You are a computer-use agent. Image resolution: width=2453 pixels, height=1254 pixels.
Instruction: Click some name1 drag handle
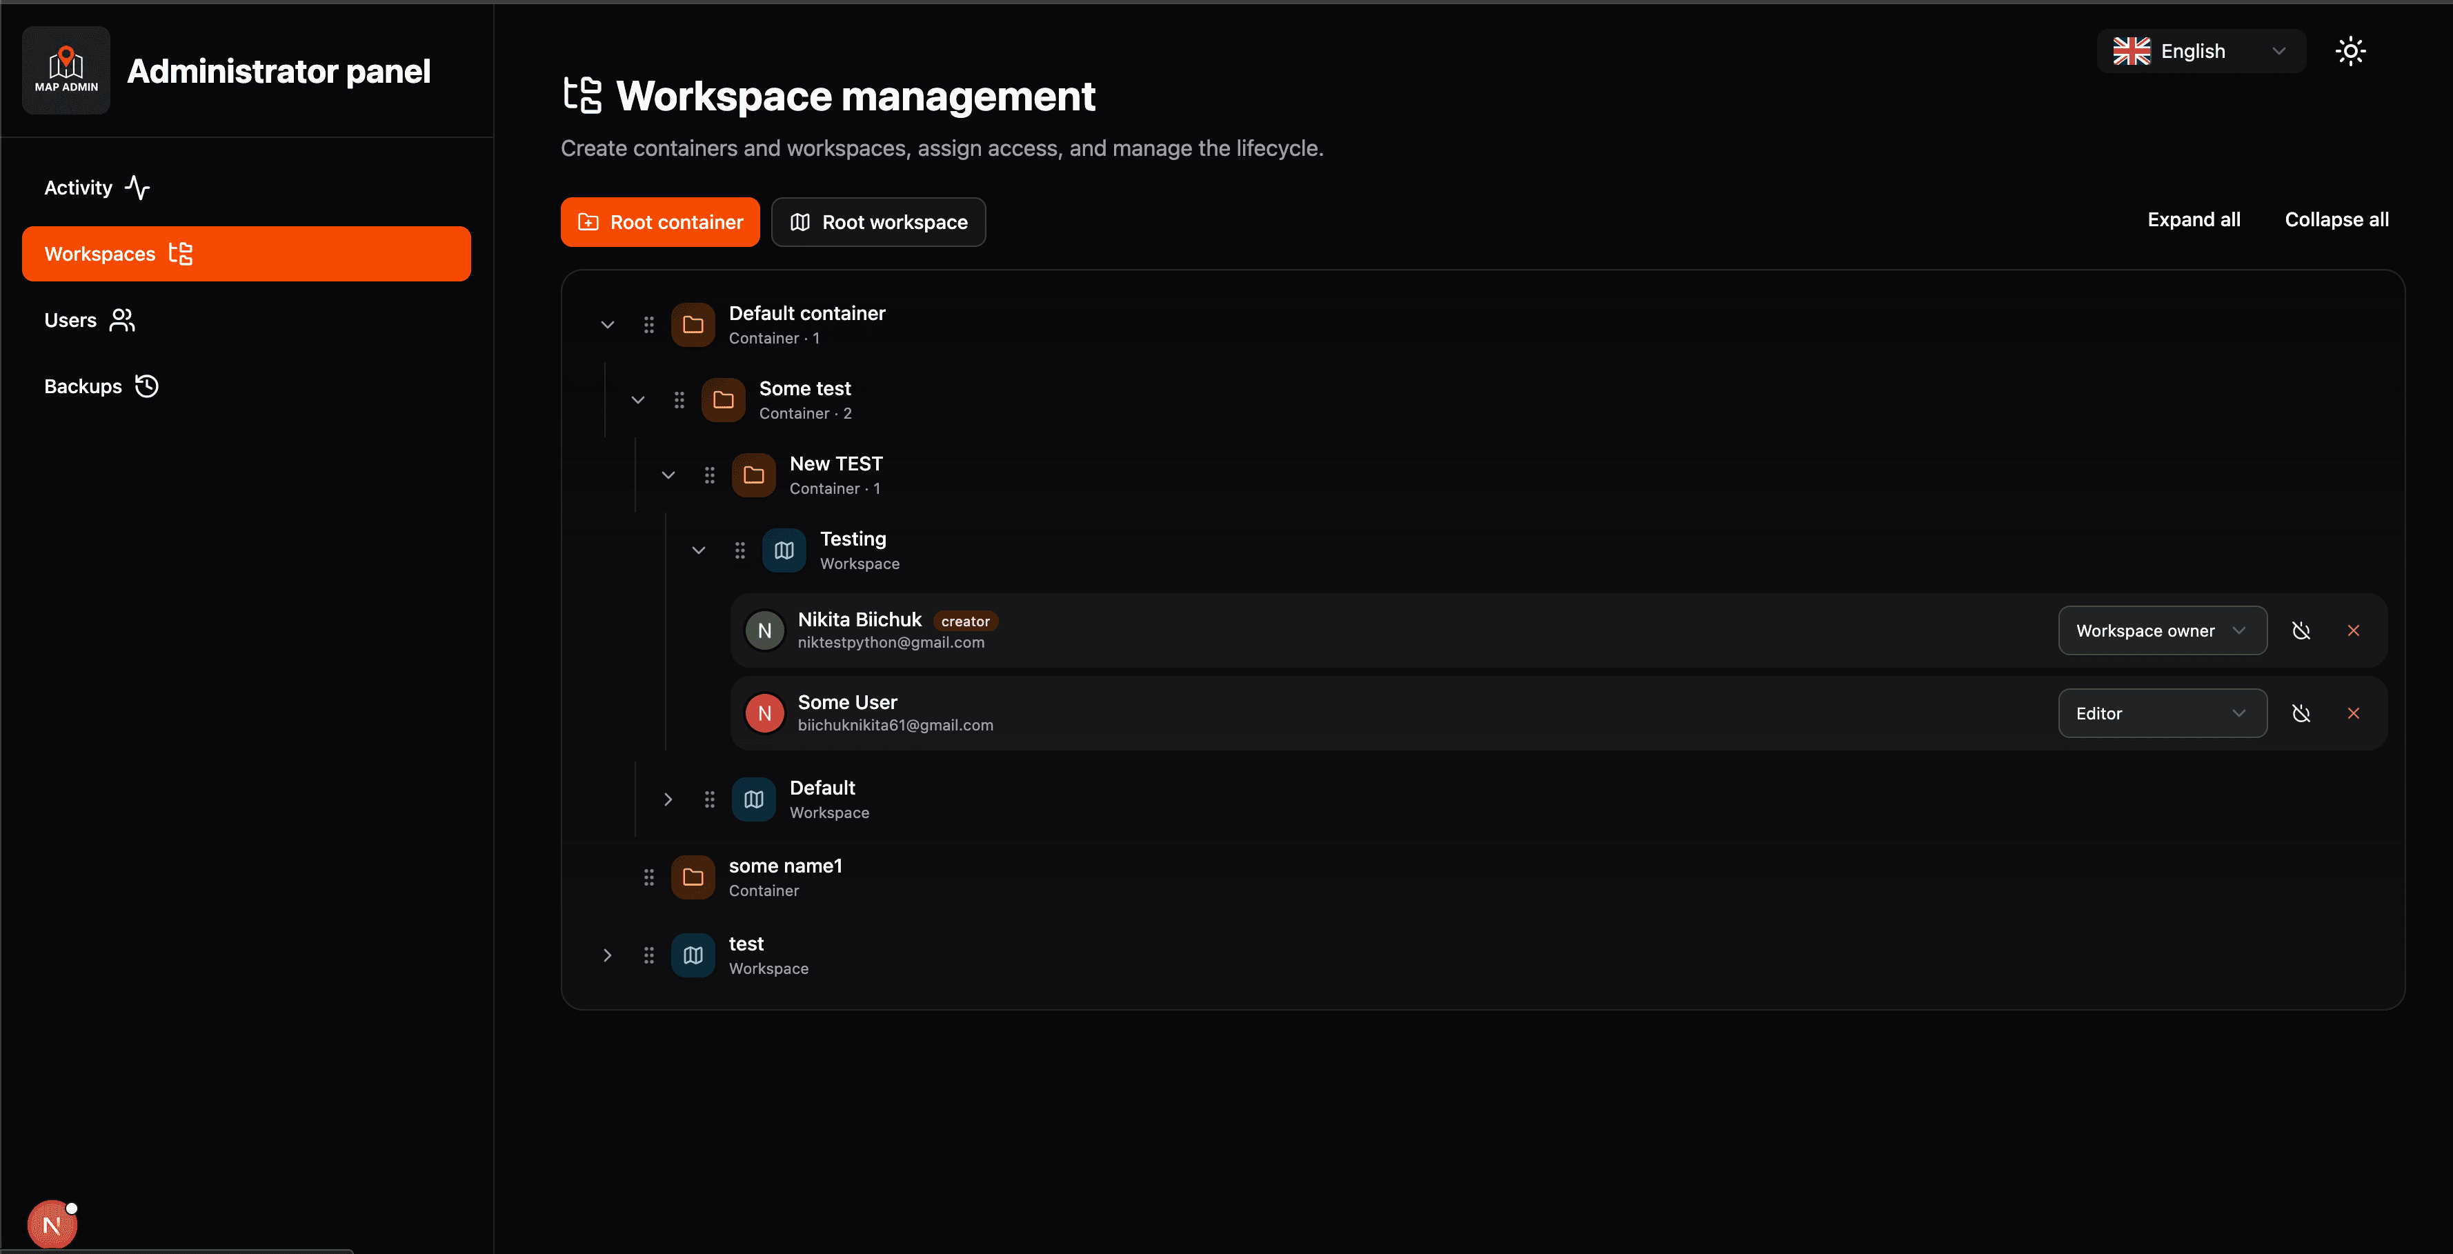(x=648, y=878)
